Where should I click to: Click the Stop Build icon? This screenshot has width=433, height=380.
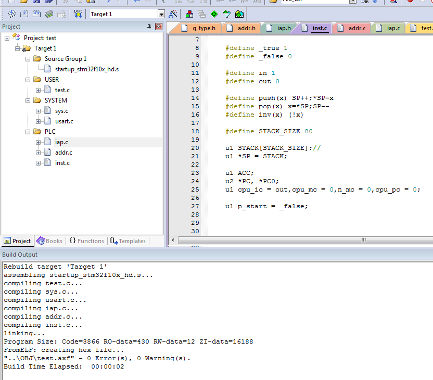(x=61, y=14)
